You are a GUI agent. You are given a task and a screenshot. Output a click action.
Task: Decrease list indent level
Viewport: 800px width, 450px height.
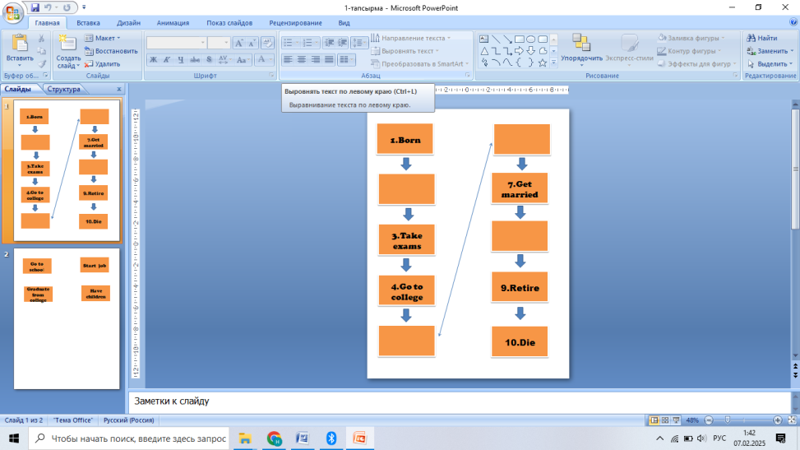click(329, 43)
